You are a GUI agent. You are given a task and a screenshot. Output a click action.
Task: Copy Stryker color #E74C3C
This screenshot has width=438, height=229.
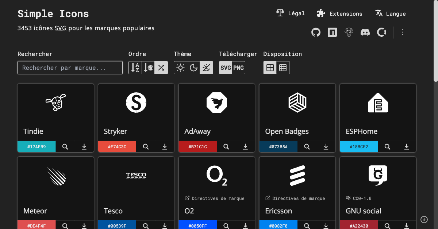[x=117, y=147]
